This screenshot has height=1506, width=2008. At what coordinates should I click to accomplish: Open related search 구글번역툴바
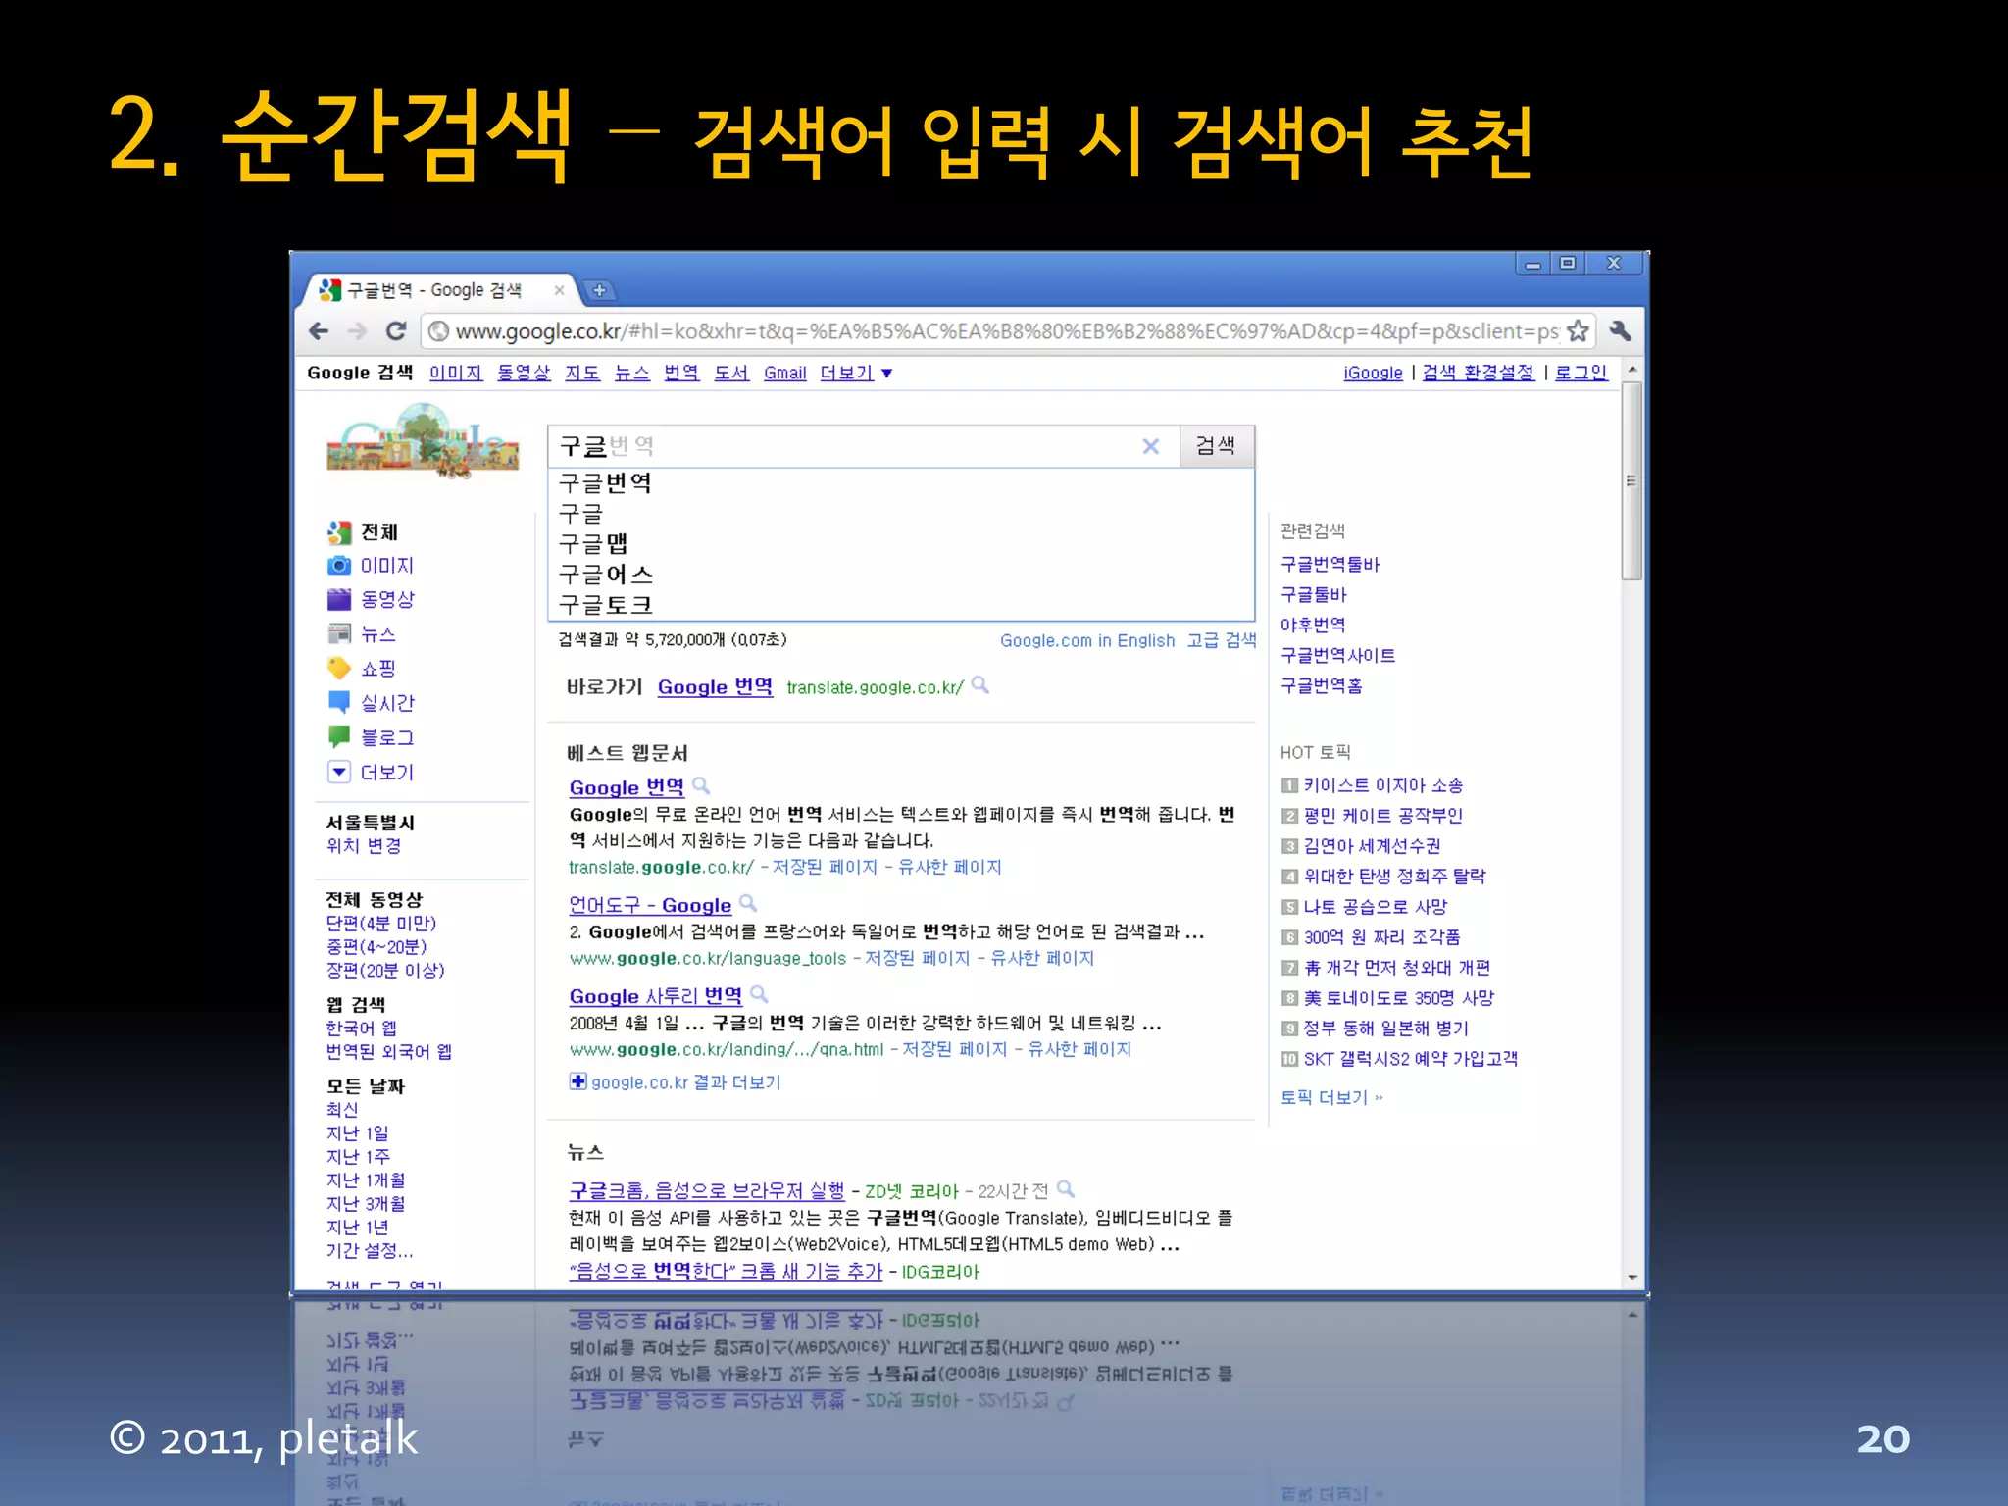1330,564
